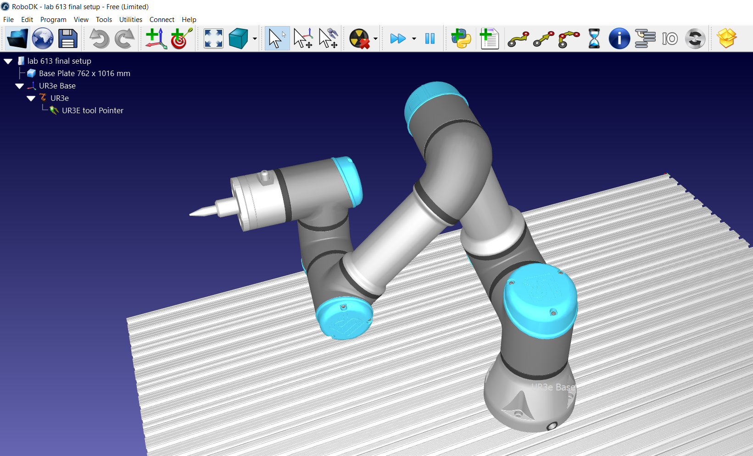Add a circular move instruction
This screenshot has height=456, width=753.
(569, 39)
